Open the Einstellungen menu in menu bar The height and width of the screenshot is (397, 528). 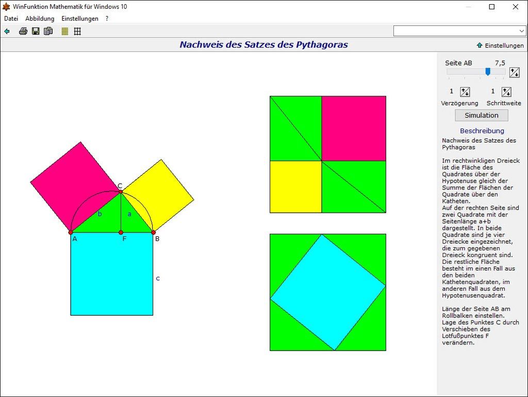click(79, 19)
